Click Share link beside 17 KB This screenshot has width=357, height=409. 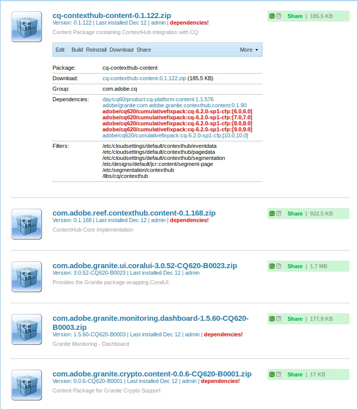(x=295, y=374)
